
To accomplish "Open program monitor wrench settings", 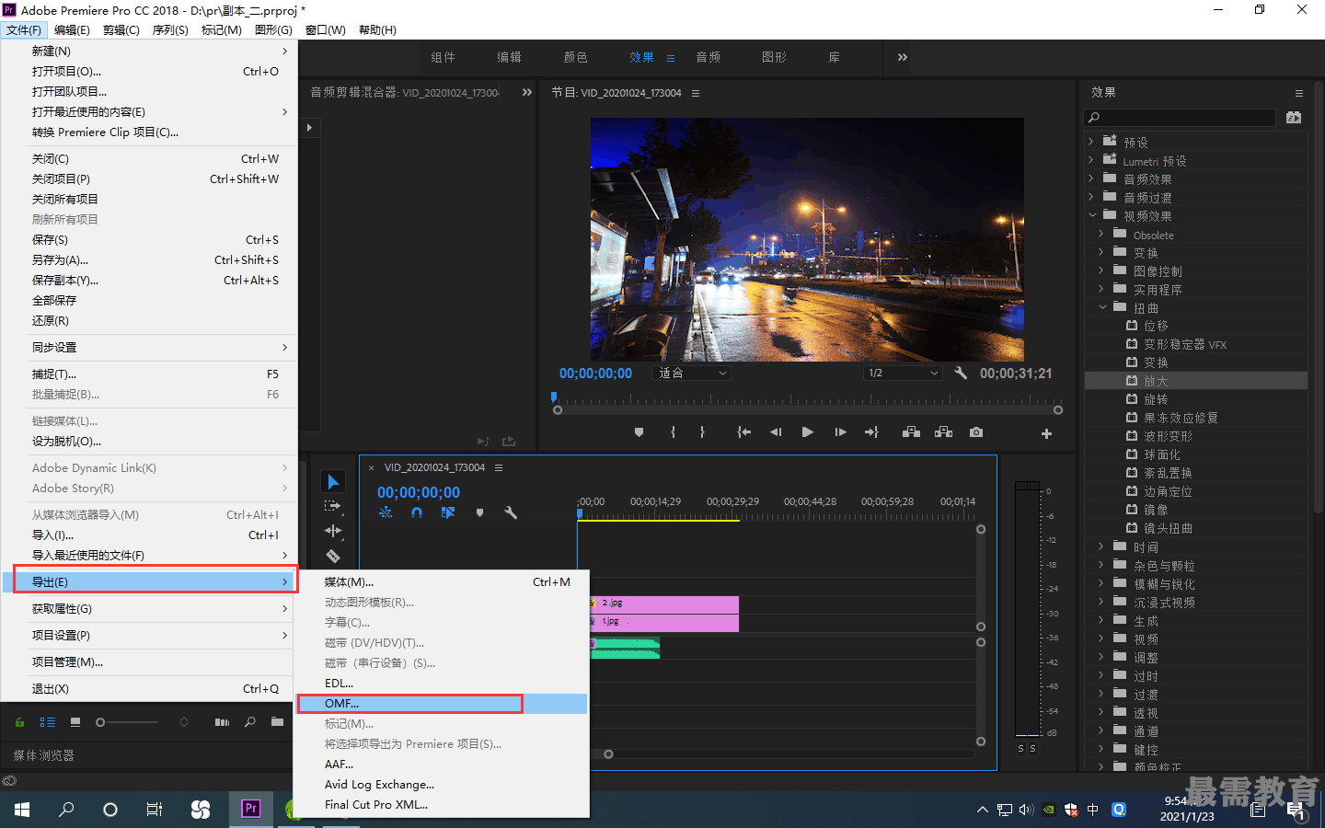I will (x=961, y=373).
